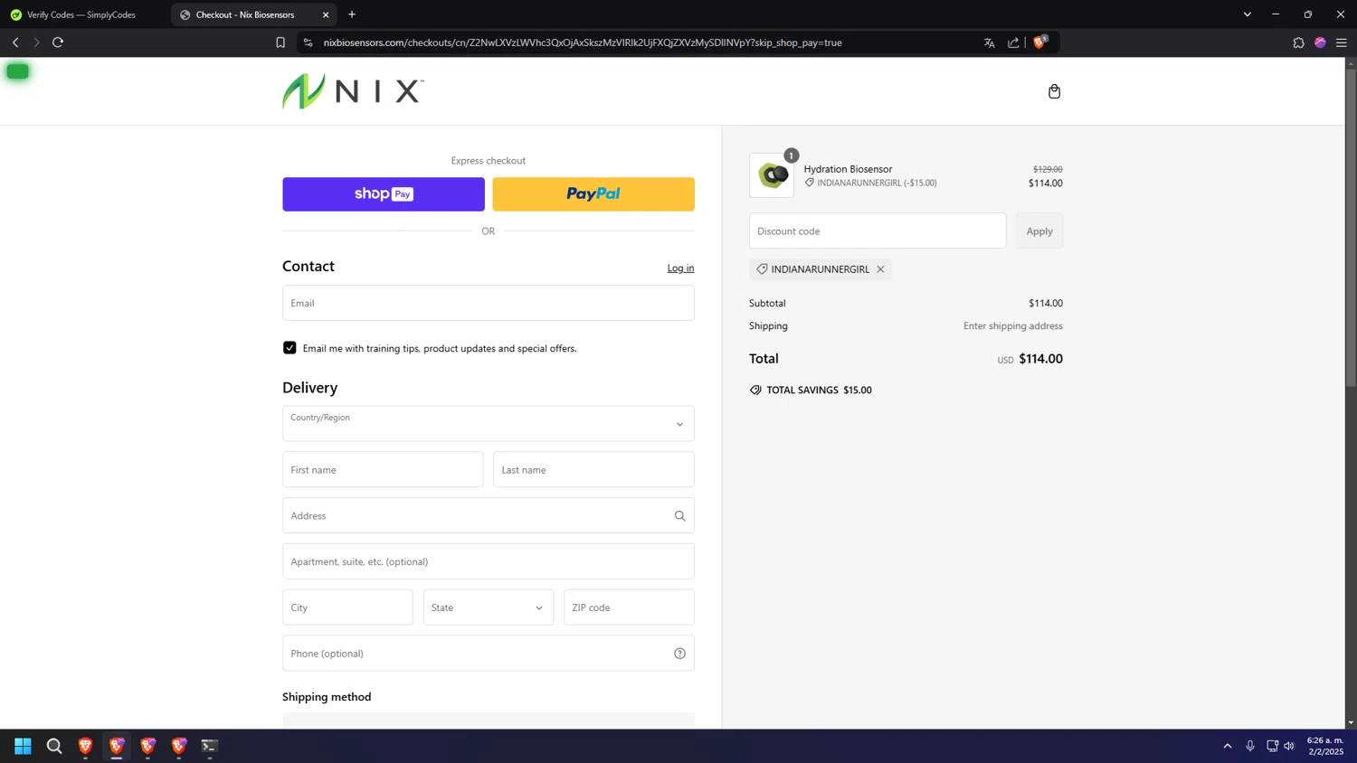Click the translate page icon
The image size is (1357, 763).
989,42
